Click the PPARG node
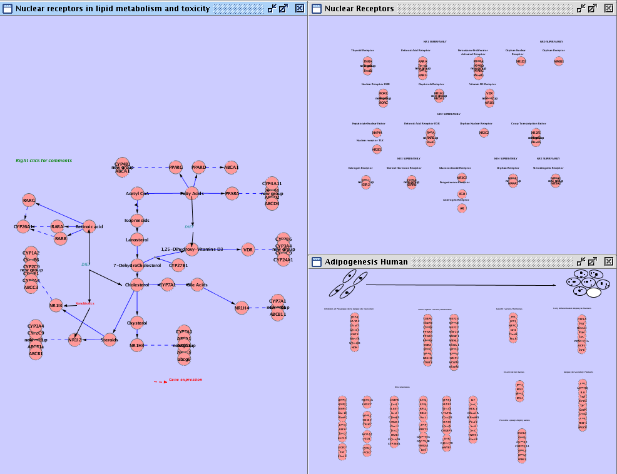 176,167
